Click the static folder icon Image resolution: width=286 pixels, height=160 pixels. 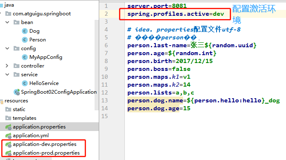(8, 109)
